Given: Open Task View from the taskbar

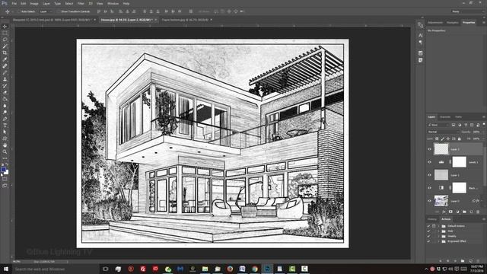Looking at the screenshot, I should click(x=105, y=269).
